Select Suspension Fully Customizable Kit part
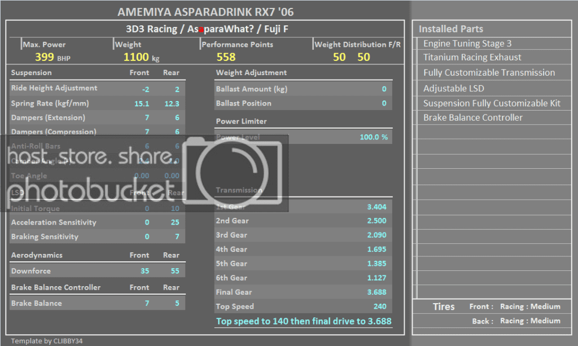Screen dimensions: 578x346 pyautogui.click(x=492, y=103)
